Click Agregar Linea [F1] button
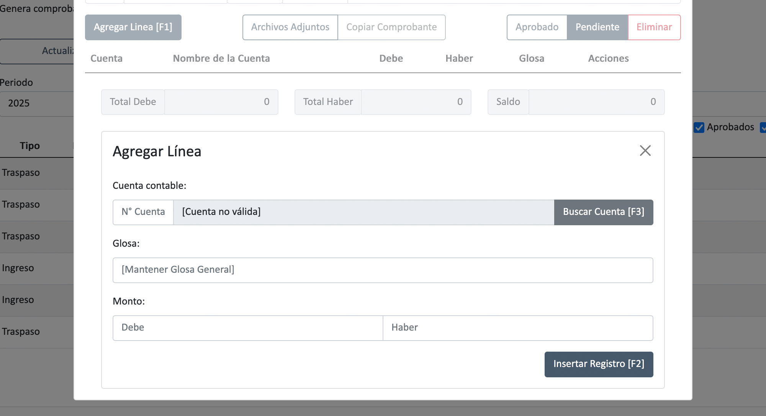This screenshot has width=766, height=416. click(x=133, y=27)
